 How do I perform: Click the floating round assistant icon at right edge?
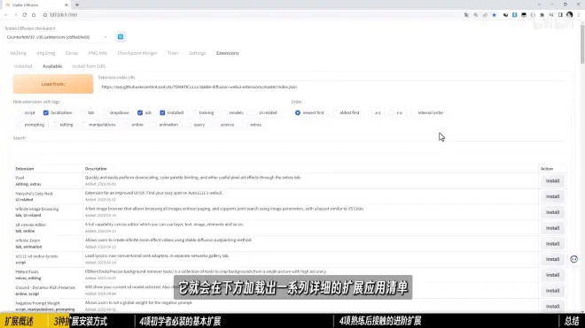pos(573,259)
